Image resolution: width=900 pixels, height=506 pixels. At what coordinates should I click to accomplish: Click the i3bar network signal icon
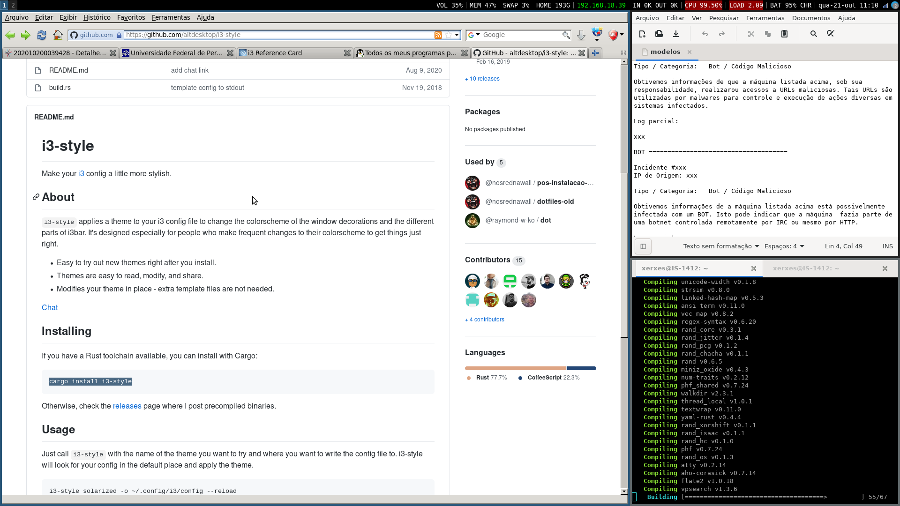coord(885,6)
